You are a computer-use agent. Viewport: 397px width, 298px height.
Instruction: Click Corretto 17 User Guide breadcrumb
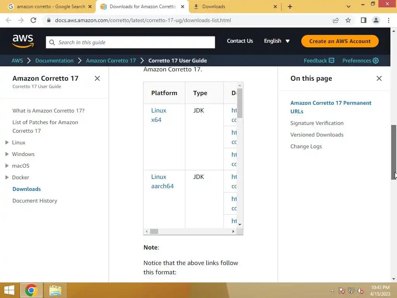(178, 61)
